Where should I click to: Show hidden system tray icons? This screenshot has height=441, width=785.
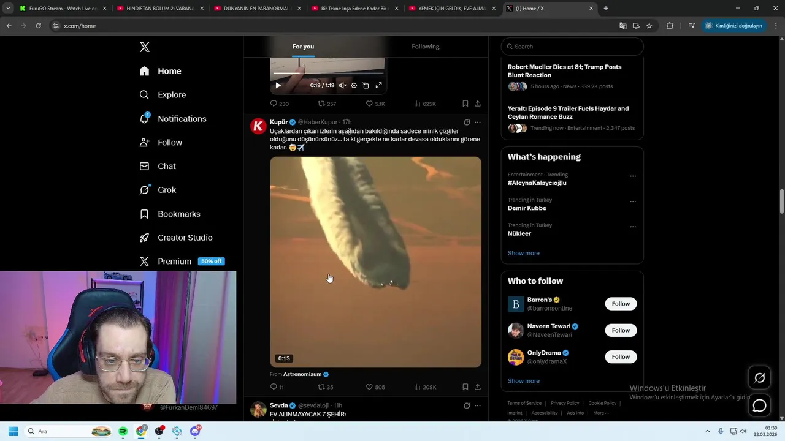point(707,431)
